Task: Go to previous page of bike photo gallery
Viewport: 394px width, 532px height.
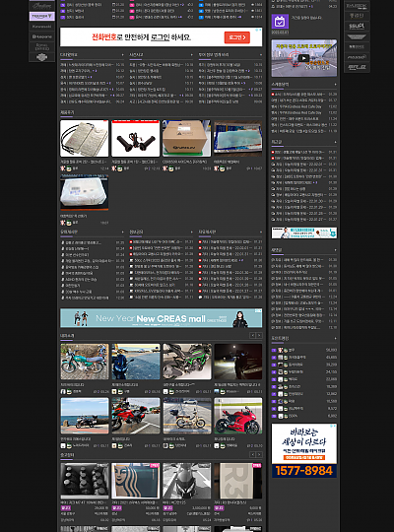Action: pyautogui.click(x=253, y=336)
